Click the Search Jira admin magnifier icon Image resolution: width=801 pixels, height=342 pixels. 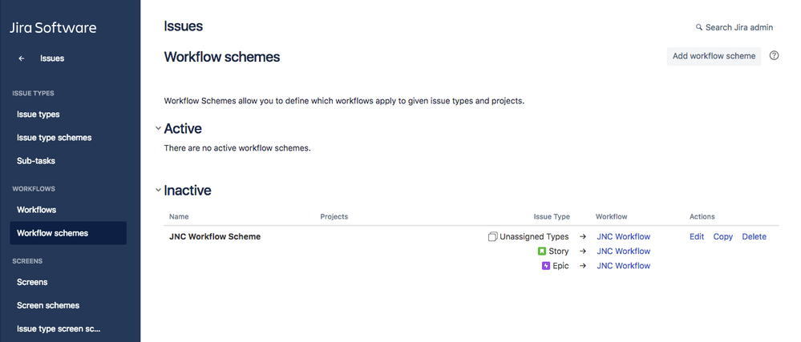(x=699, y=27)
